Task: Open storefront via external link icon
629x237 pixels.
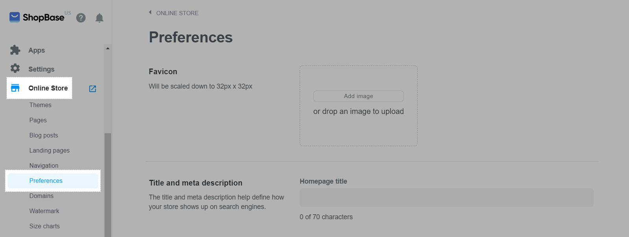Action: tap(93, 89)
